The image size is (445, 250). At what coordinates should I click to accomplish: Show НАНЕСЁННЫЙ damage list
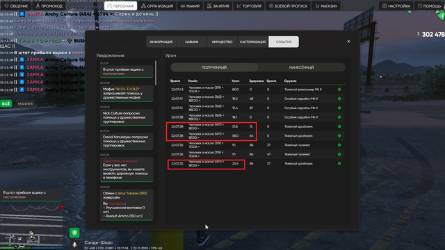(301, 67)
